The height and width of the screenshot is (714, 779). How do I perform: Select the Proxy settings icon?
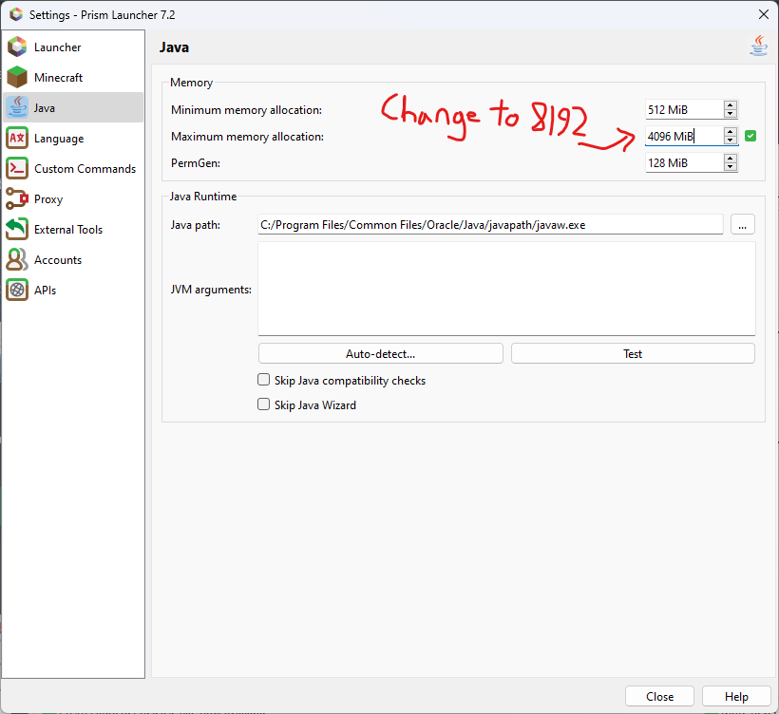tap(17, 198)
